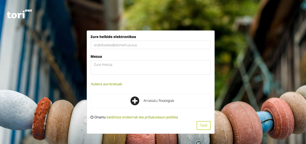Screen dimensions: 306x144
Task: Click the blue float in background photo
Action: 265,122
